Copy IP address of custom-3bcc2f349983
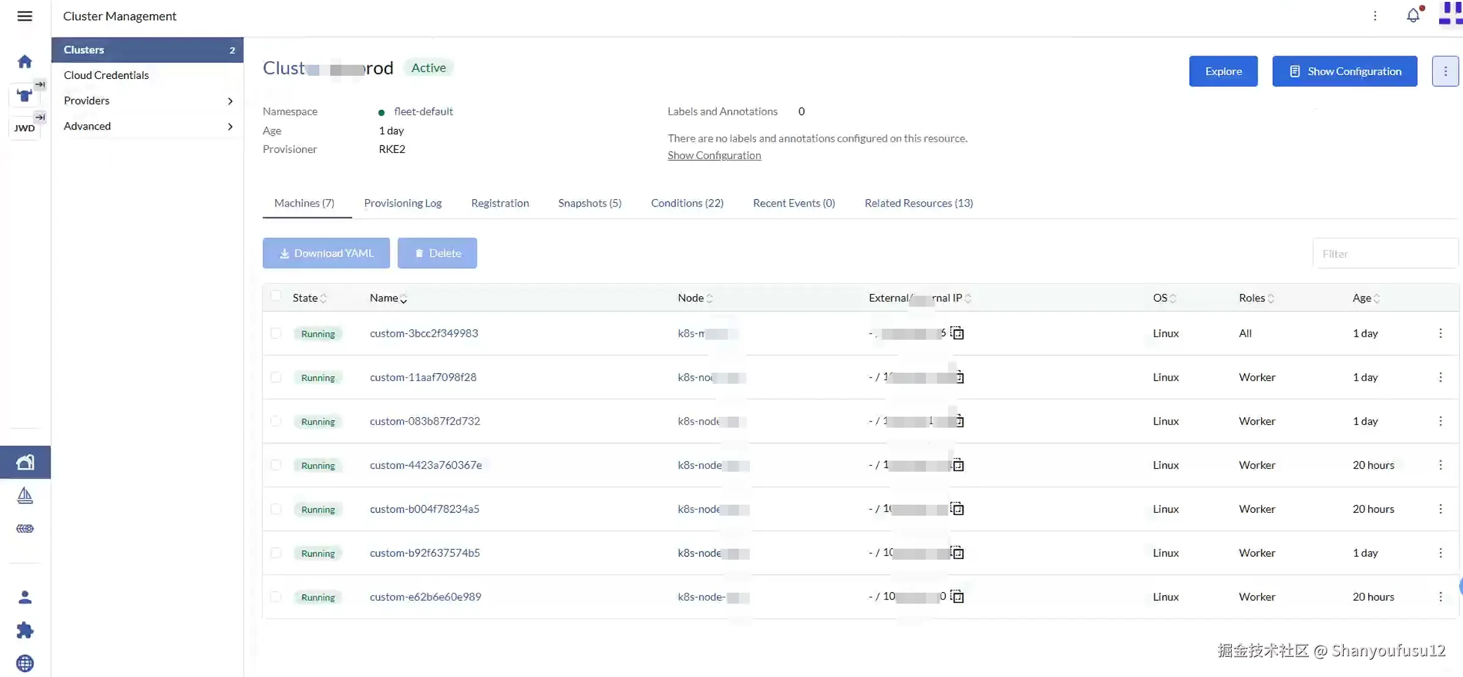The image size is (1463, 677). 957,333
